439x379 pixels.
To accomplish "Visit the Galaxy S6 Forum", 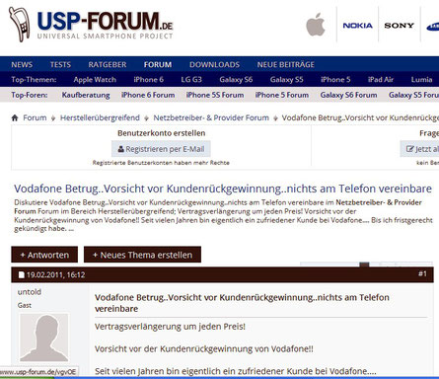I will [x=348, y=95].
